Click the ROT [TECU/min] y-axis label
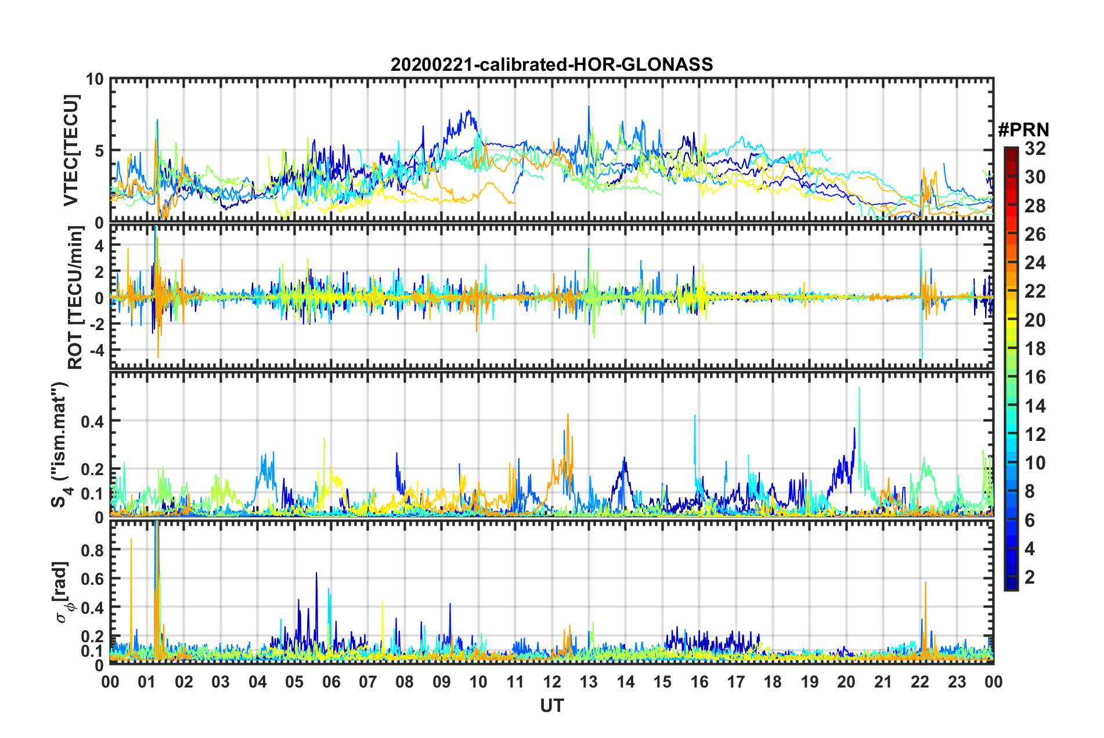This screenshot has height=738, width=1104. click(75, 298)
